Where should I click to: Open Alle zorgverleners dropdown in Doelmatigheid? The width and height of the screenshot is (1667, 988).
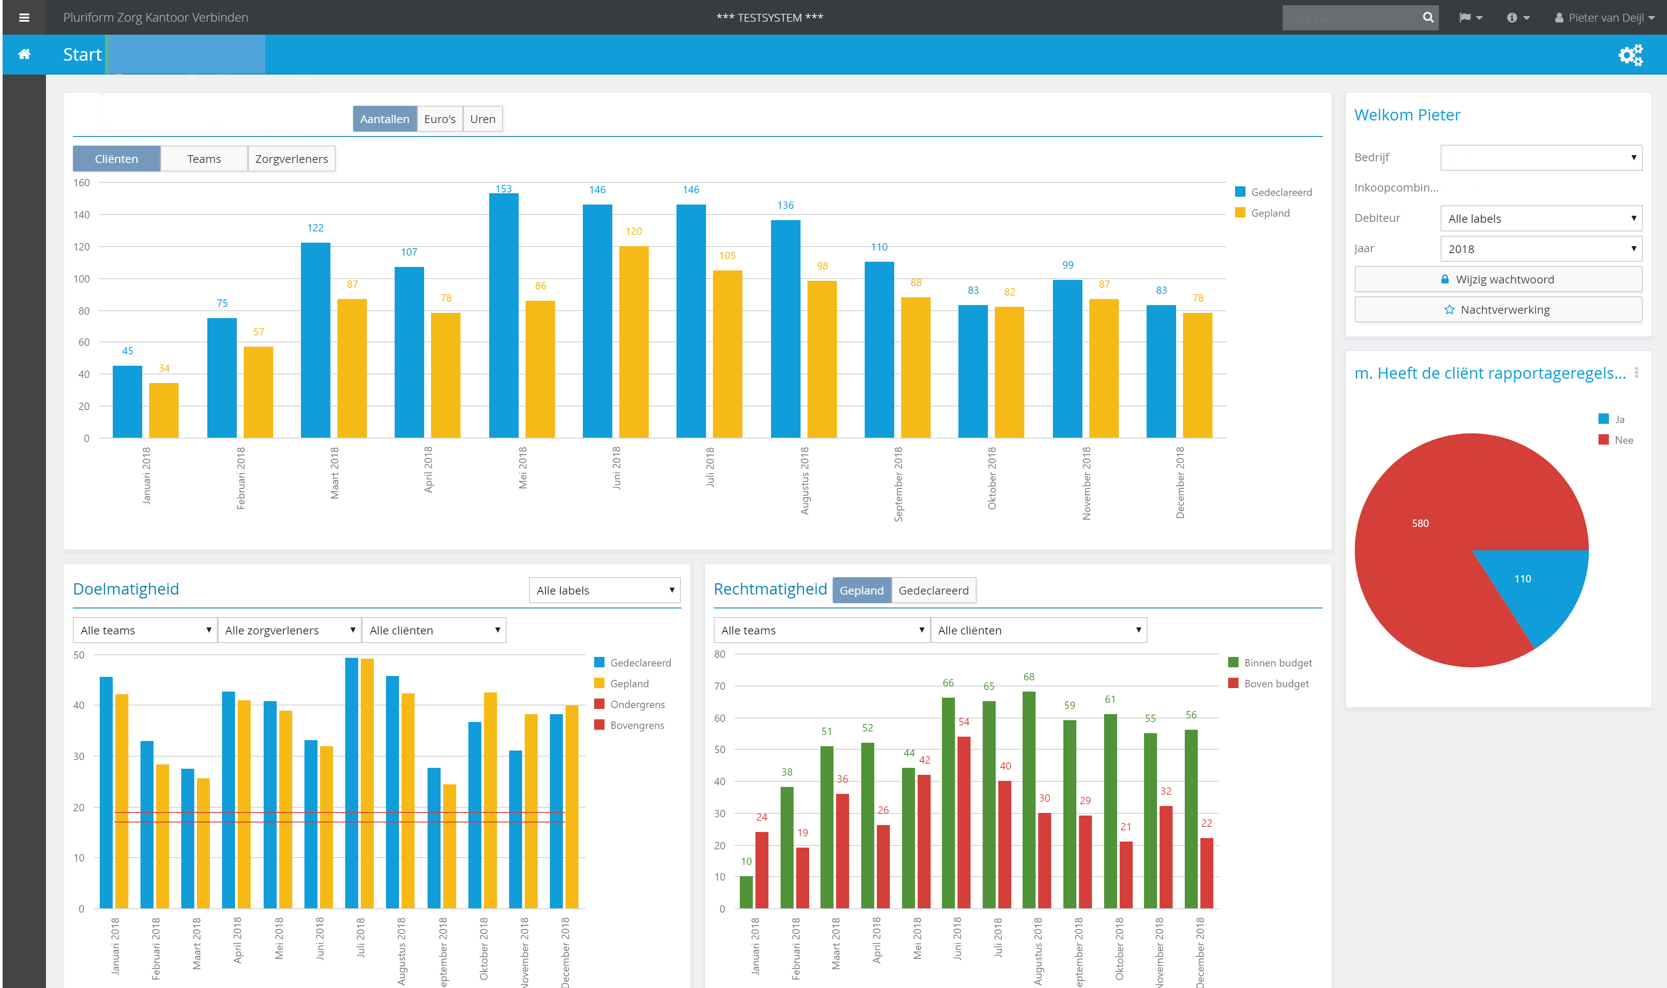[289, 630]
